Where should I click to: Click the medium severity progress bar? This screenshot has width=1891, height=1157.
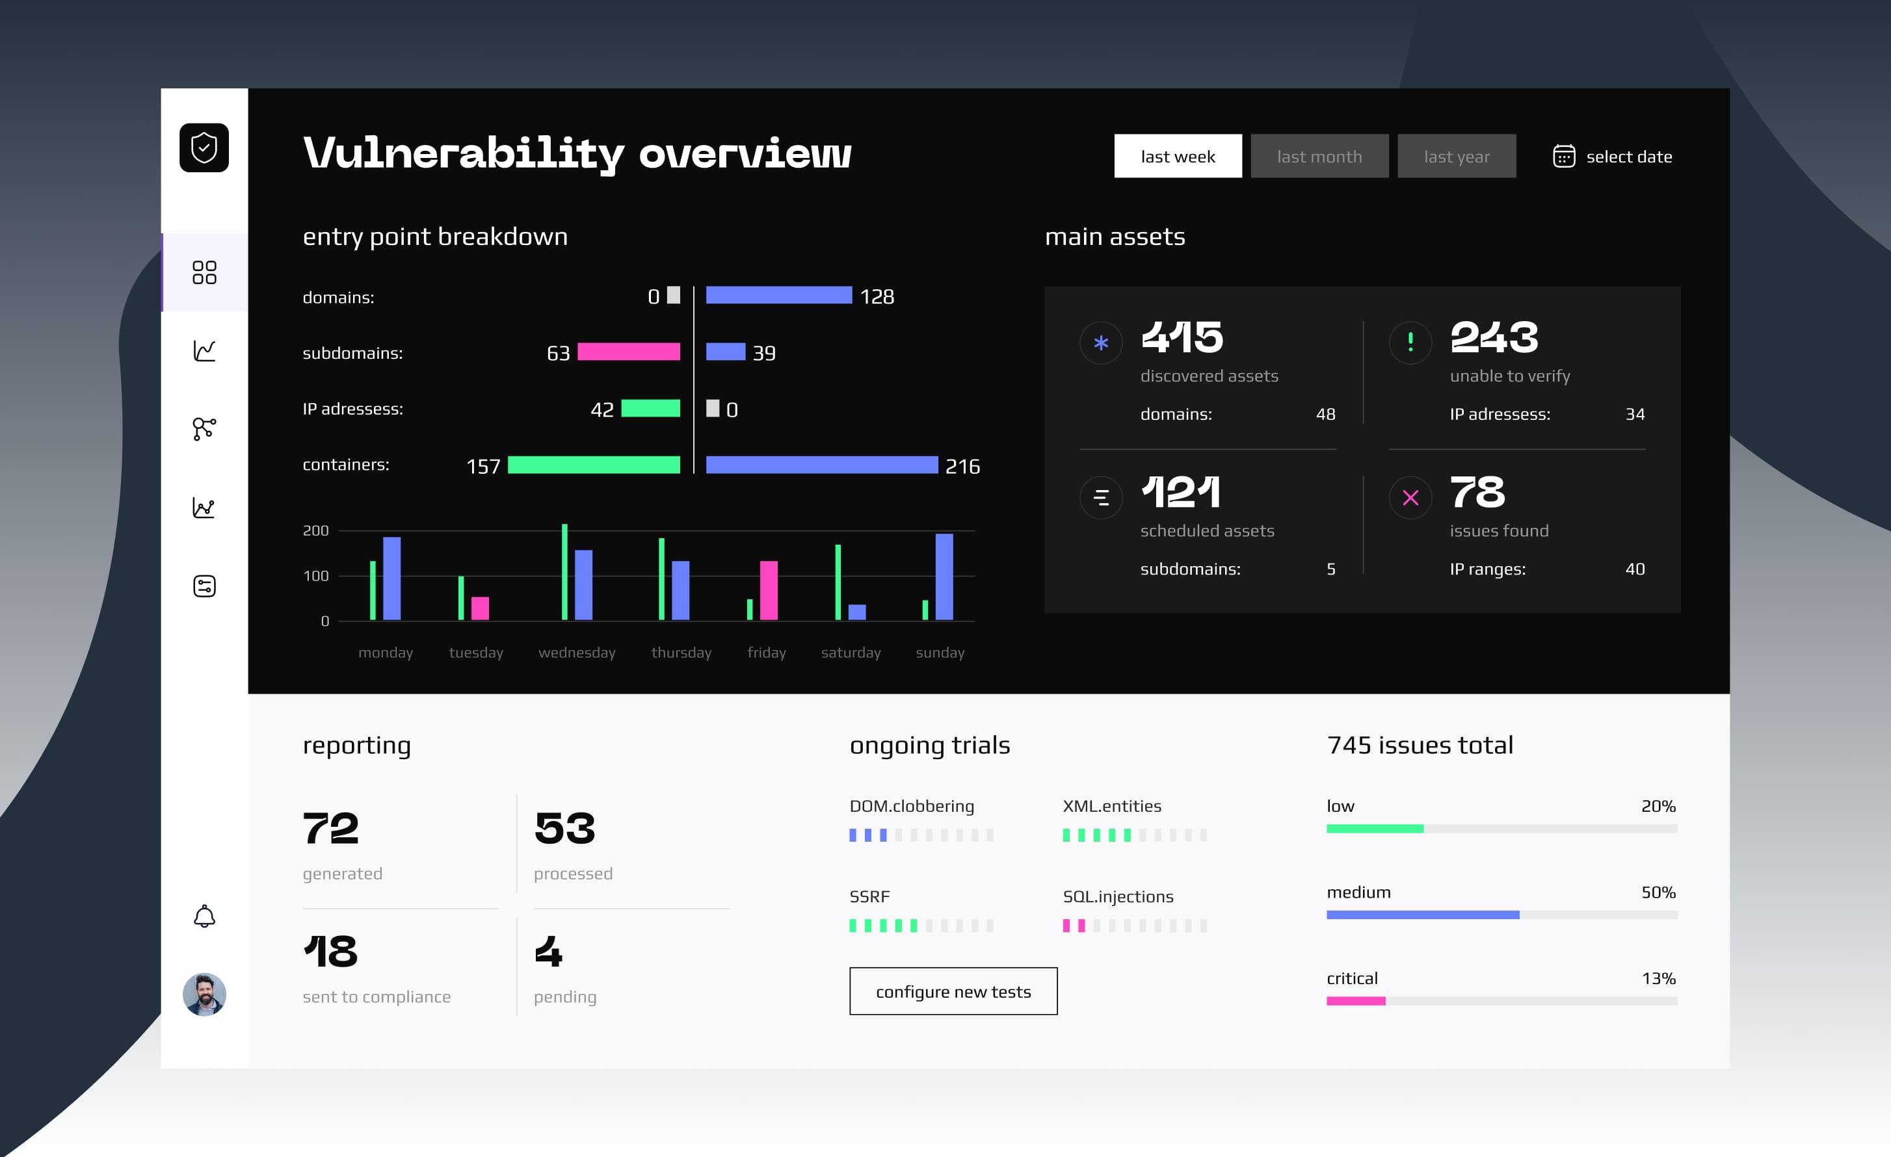coord(1501,915)
